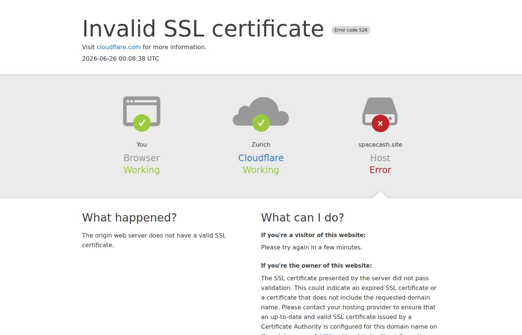Click the timestamp 2026-06-26 00:08:38 UTC
This screenshot has width=522, height=335.
coord(120,58)
